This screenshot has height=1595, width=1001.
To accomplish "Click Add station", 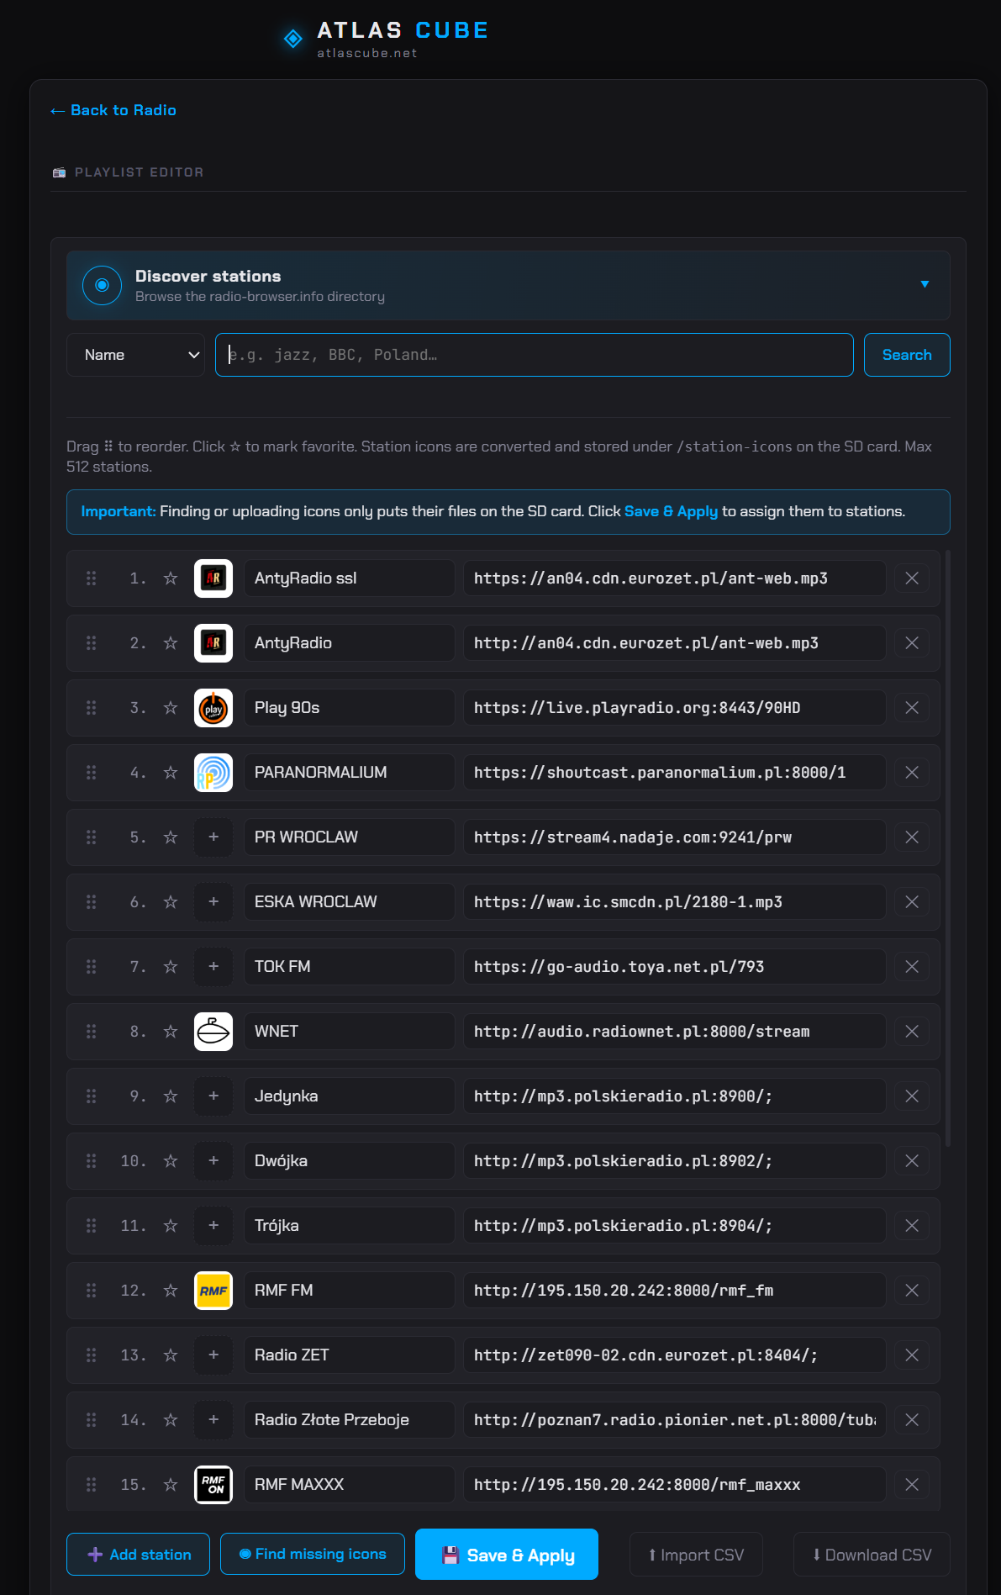I will [139, 1555].
